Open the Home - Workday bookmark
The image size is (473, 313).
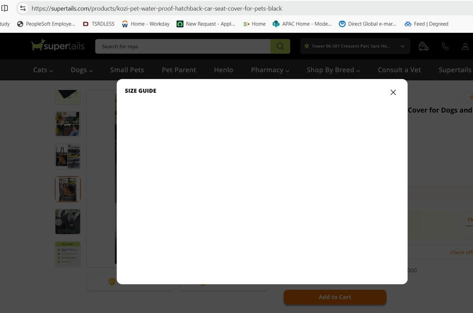[146, 24]
